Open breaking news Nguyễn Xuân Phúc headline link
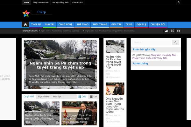Viewport: 191px width, 127px height. 110,31
